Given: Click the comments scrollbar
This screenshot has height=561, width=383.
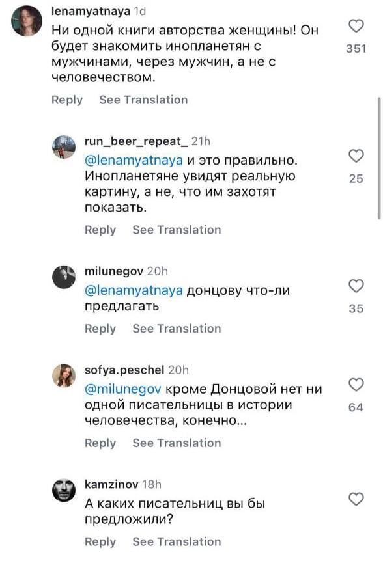Looking at the screenshot, I should tap(379, 158).
